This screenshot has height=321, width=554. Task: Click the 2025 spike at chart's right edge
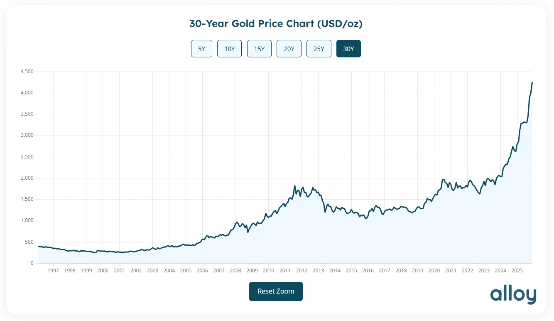[532, 83]
